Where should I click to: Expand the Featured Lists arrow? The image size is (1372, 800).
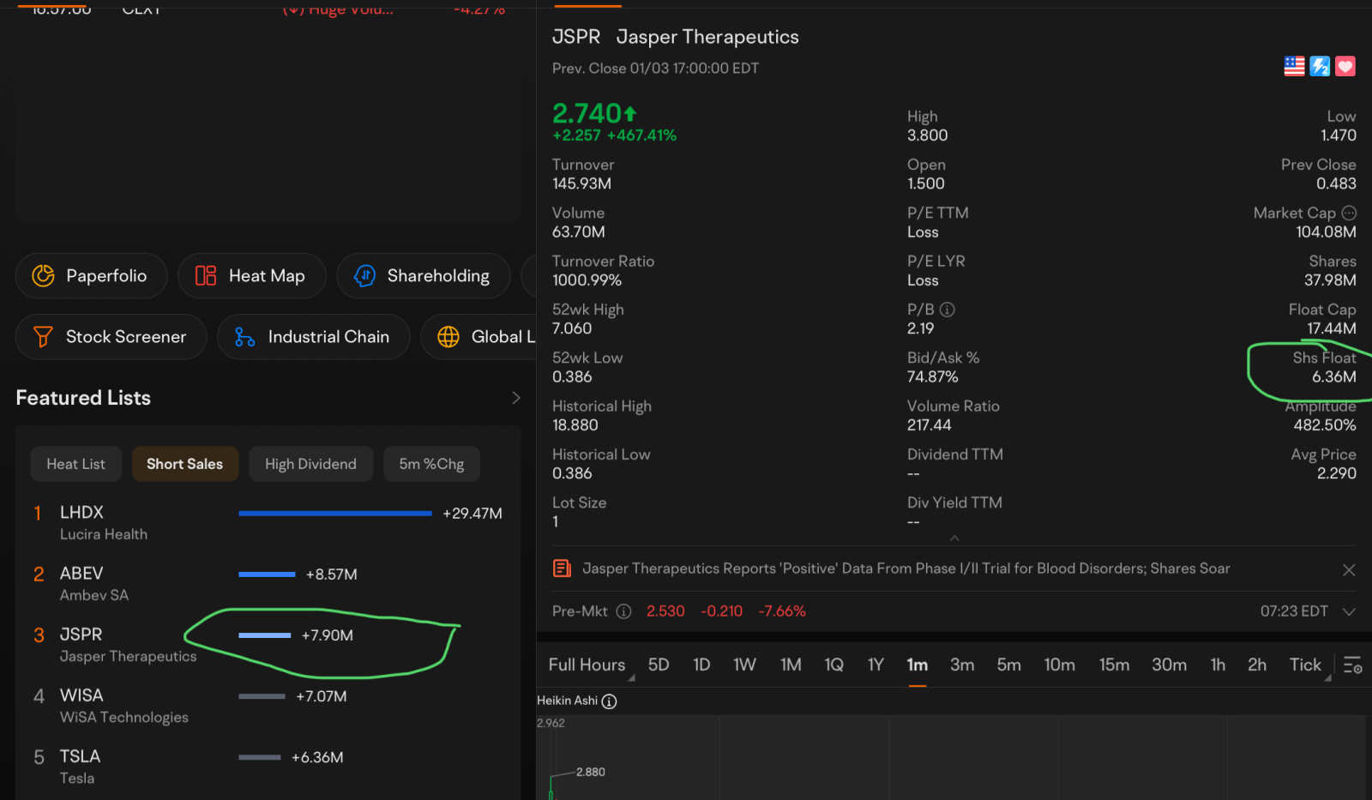(516, 398)
